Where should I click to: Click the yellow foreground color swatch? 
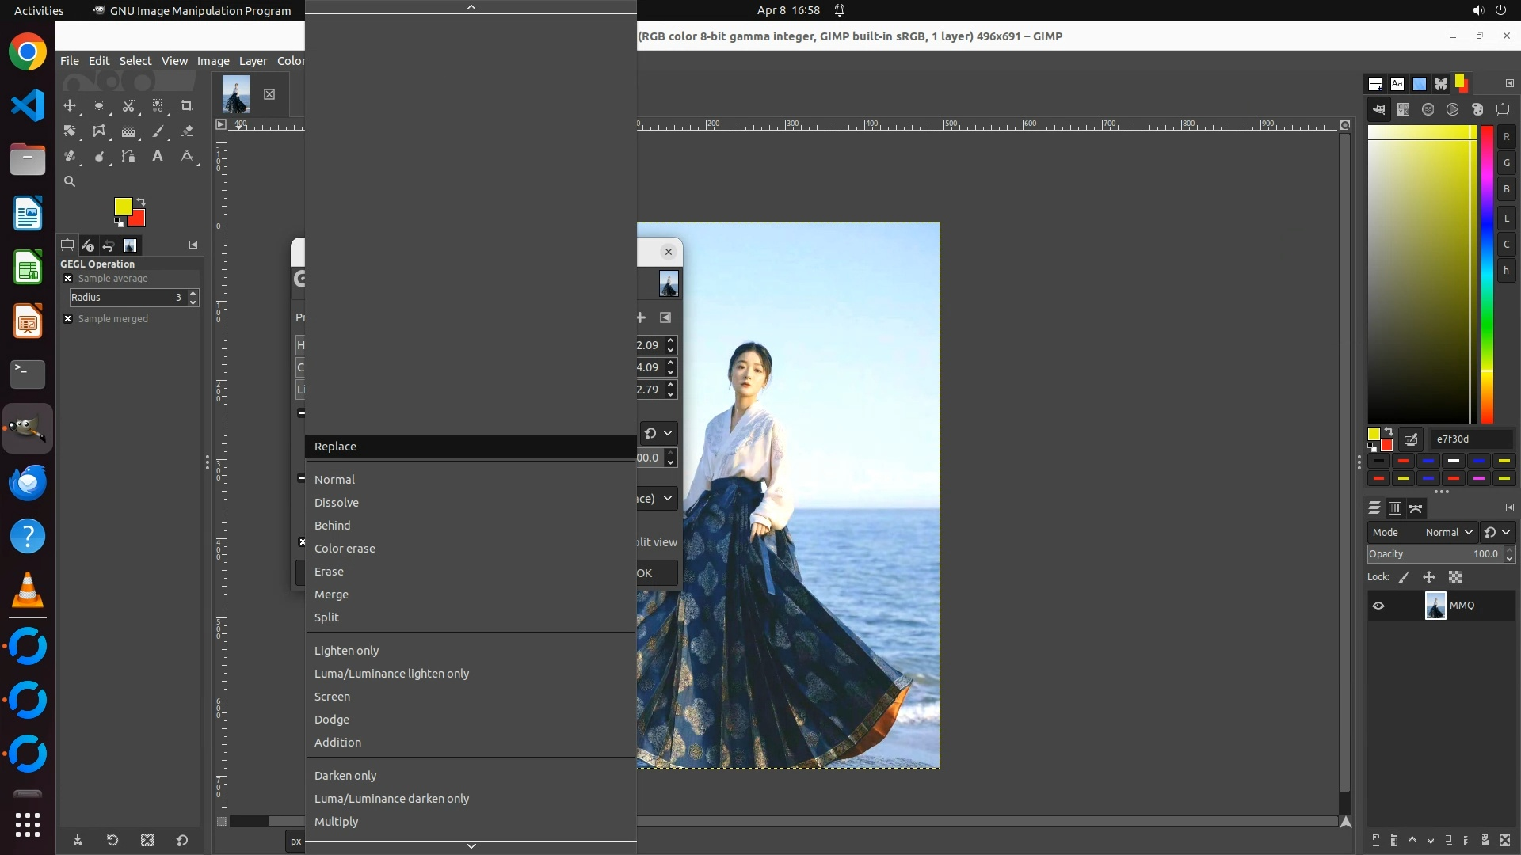tap(123, 207)
